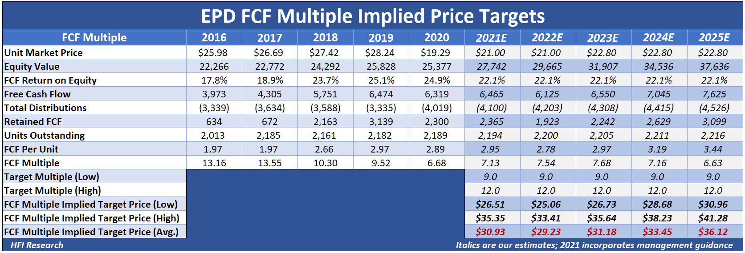
Task: Select the 2016 FCF multiple 13.16 cell
Action: tap(214, 163)
